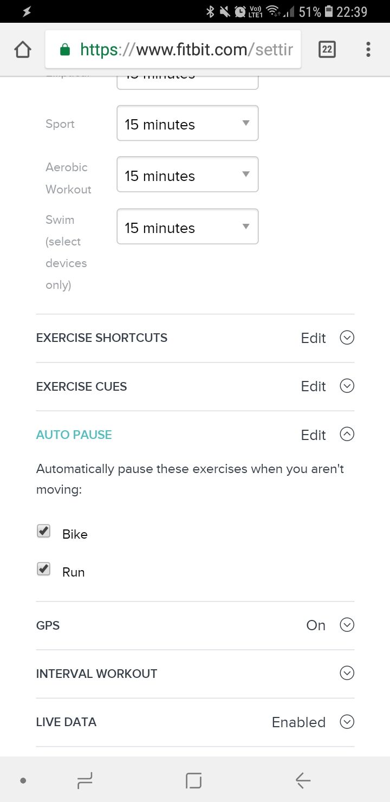
Task: Select the Swim duration dropdown
Action: coord(187,227)
